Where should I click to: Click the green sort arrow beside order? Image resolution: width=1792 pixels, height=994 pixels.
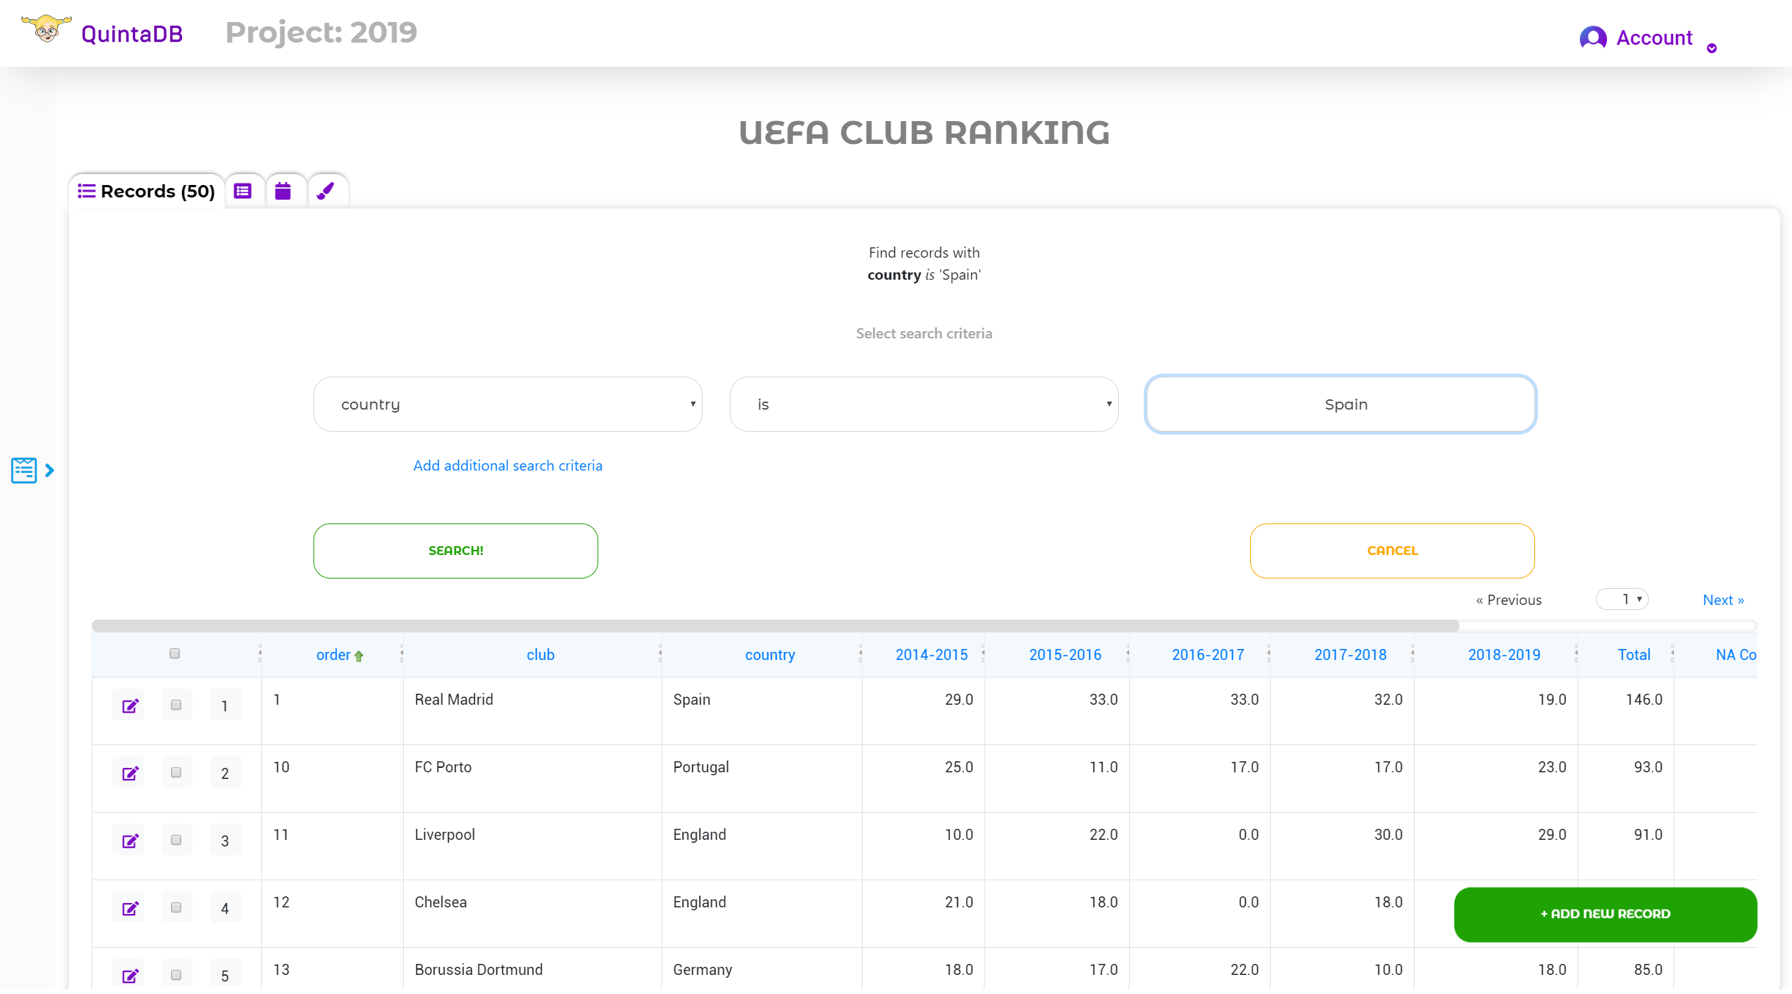point(358,656)
